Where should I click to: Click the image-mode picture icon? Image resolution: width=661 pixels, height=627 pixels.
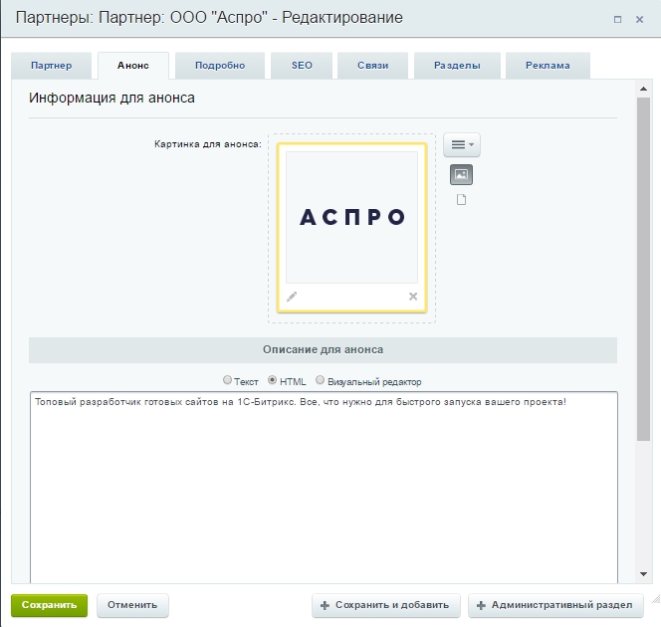[461, 174]
